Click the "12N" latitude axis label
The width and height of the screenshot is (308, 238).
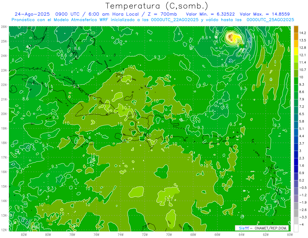4,230
